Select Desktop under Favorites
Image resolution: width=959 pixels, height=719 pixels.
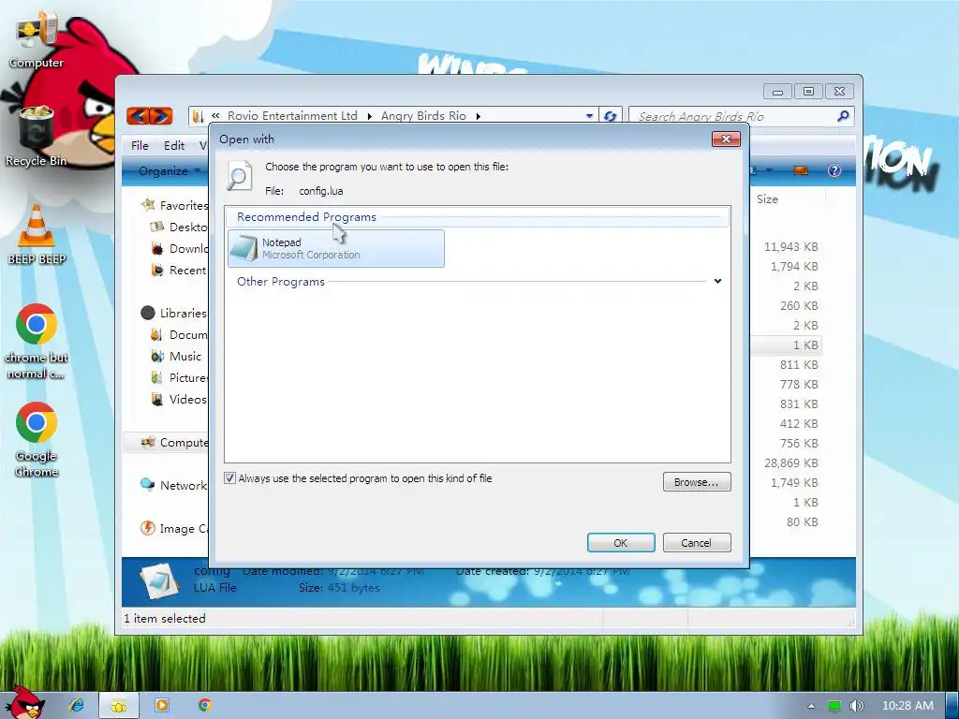179,227
